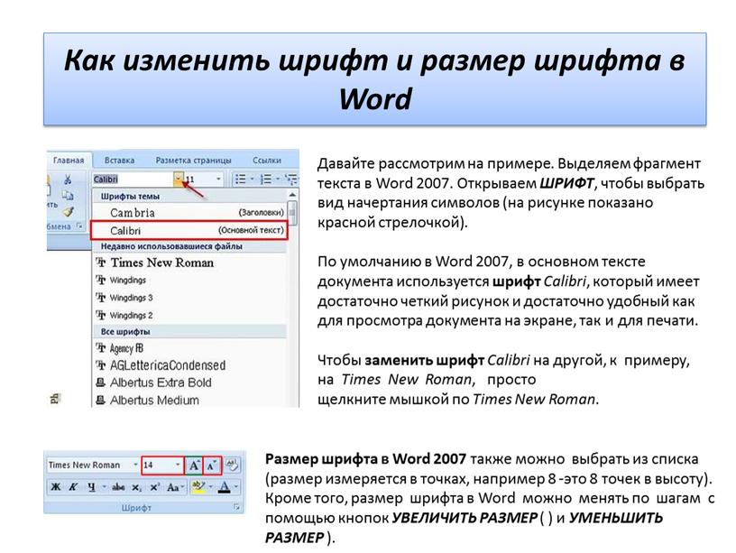This screenshot has height=553, width=736.
Task: Open the Шрифт group dialog launcher
Action: [x=237, y=509]
